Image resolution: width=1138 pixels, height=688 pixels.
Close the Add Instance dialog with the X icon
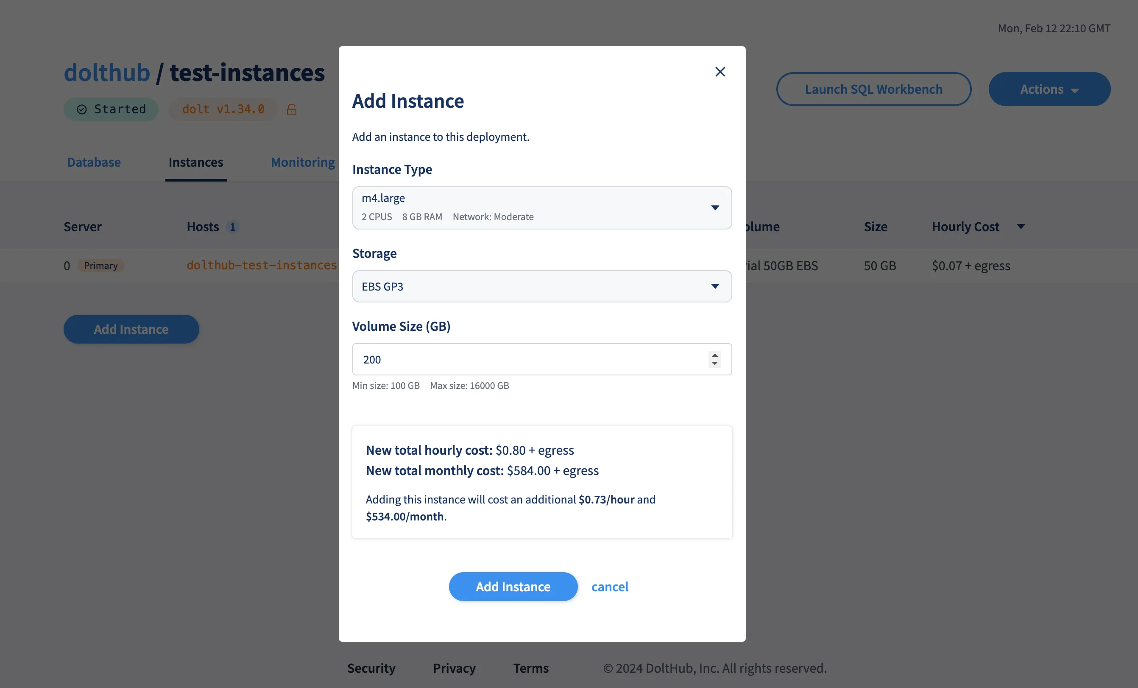pos(720,72)
